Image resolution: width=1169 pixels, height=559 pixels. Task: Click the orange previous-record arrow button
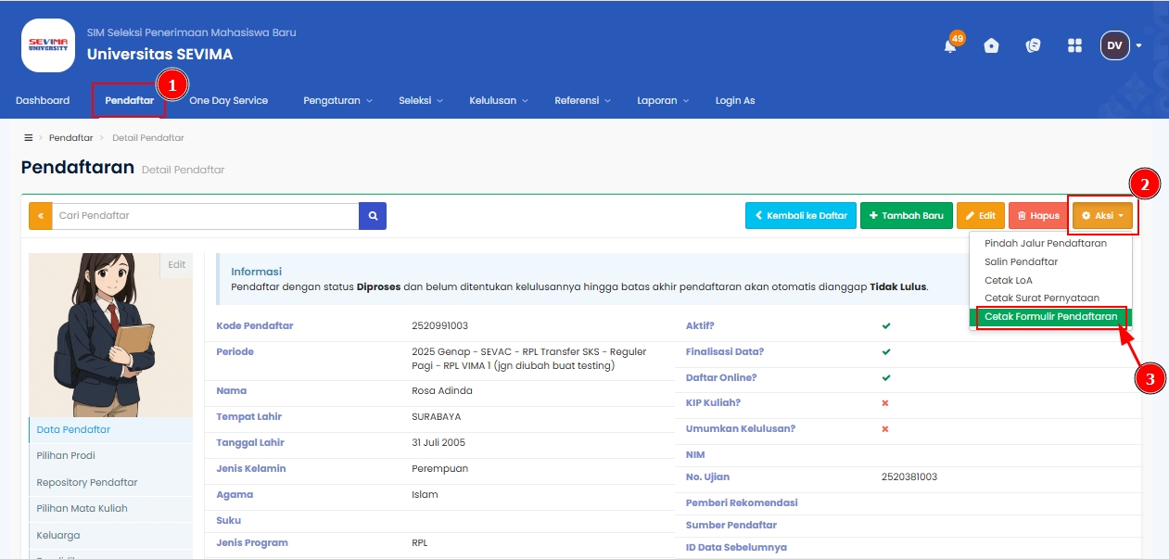coord(41,216)
